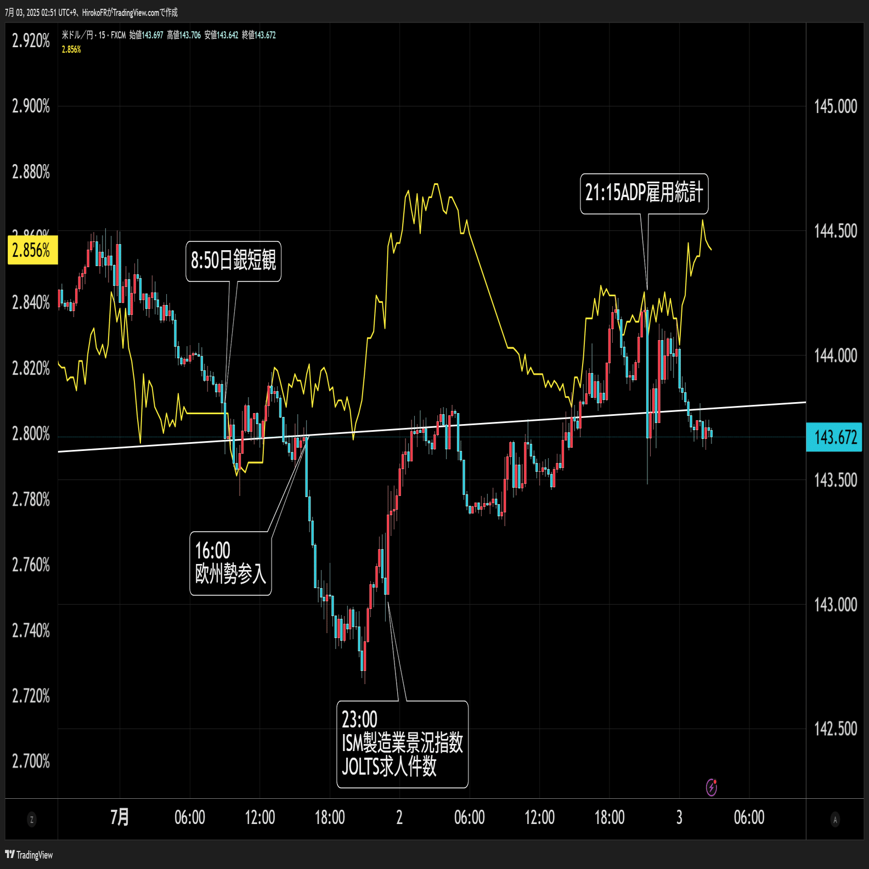The image size is (869, 869).
Task: Select the 21:15ADP雇用統計 callout
Action: coord(644,194)
